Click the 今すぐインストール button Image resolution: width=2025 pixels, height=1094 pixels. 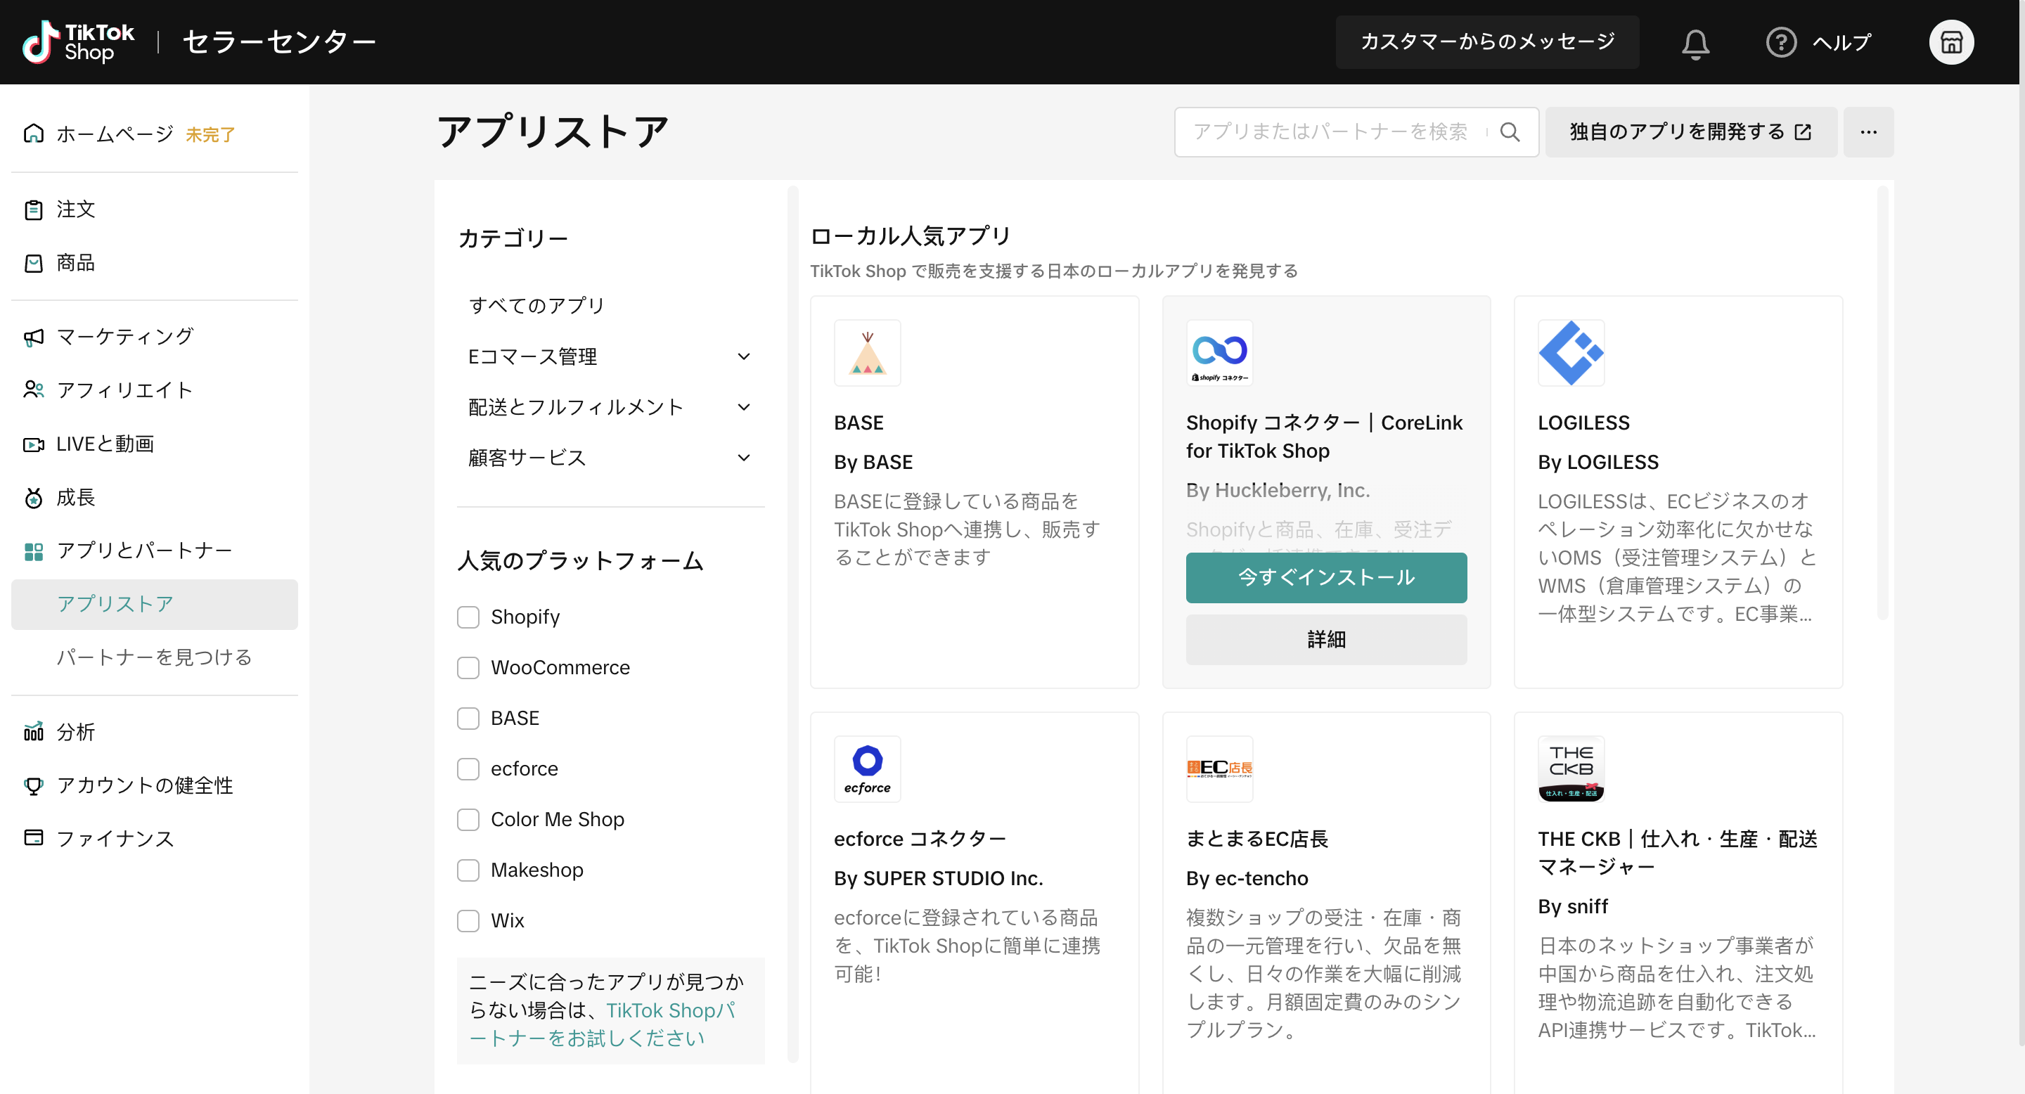(1326, 578)
